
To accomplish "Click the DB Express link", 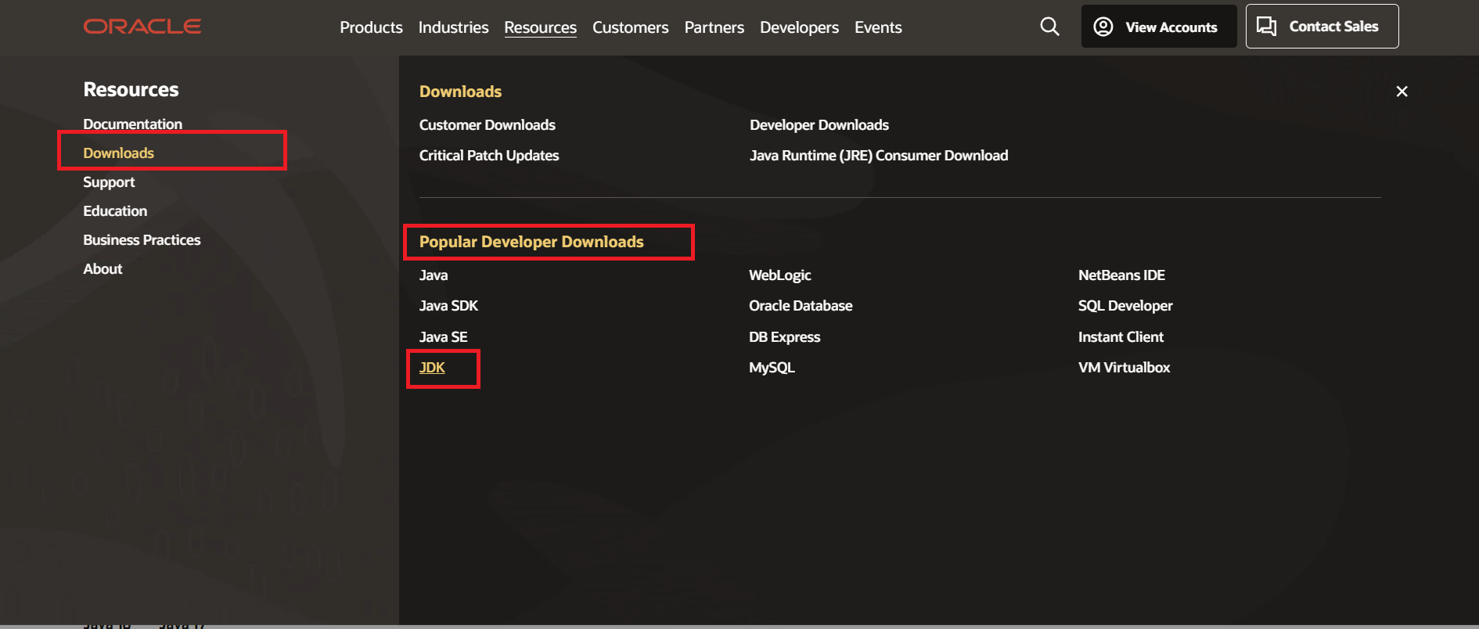I will coord(784,336).
